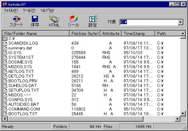Click vertical scrollbar down arrow
The height and width of the screenshot is (131, 188).
click(x=183, y=114)
